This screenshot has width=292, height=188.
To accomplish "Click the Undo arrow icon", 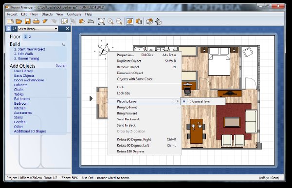I will pyautogui.click(x=45, y=21).
